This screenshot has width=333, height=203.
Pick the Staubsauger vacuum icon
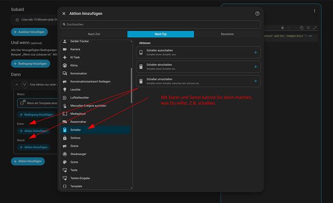click(65, 154)
